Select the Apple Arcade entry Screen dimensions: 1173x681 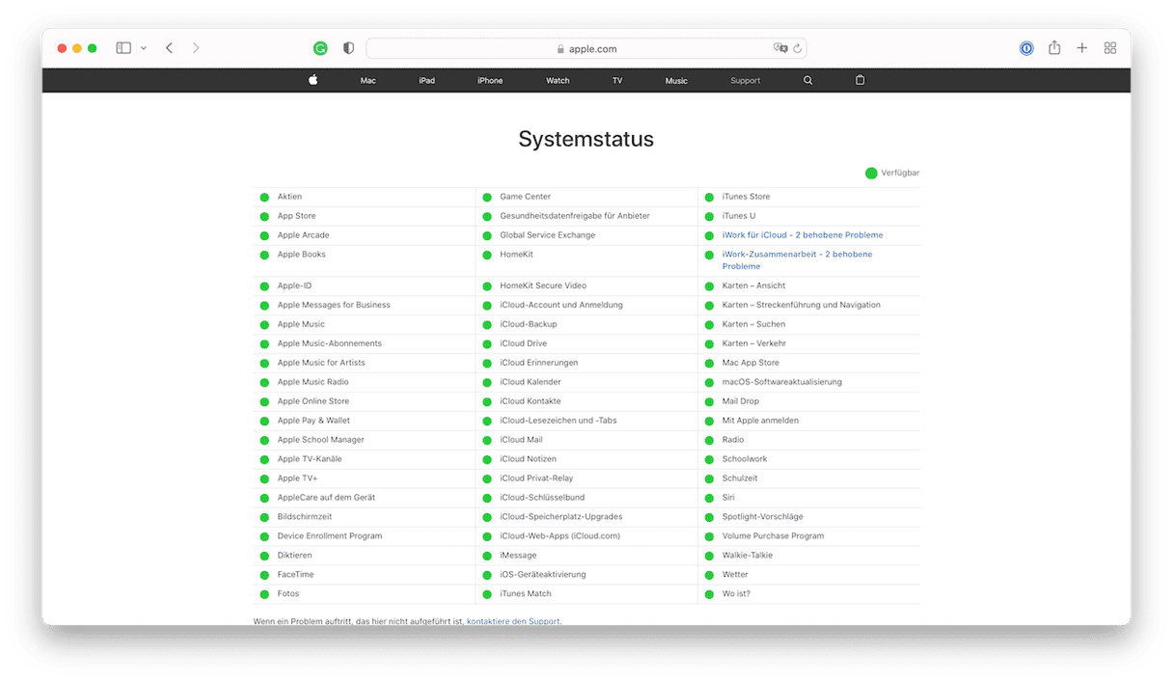click(x=303, y=235)
